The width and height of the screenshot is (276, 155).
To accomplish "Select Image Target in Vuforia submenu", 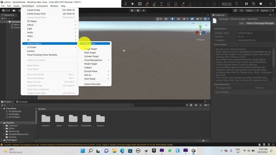I will (x=95, y=49).
